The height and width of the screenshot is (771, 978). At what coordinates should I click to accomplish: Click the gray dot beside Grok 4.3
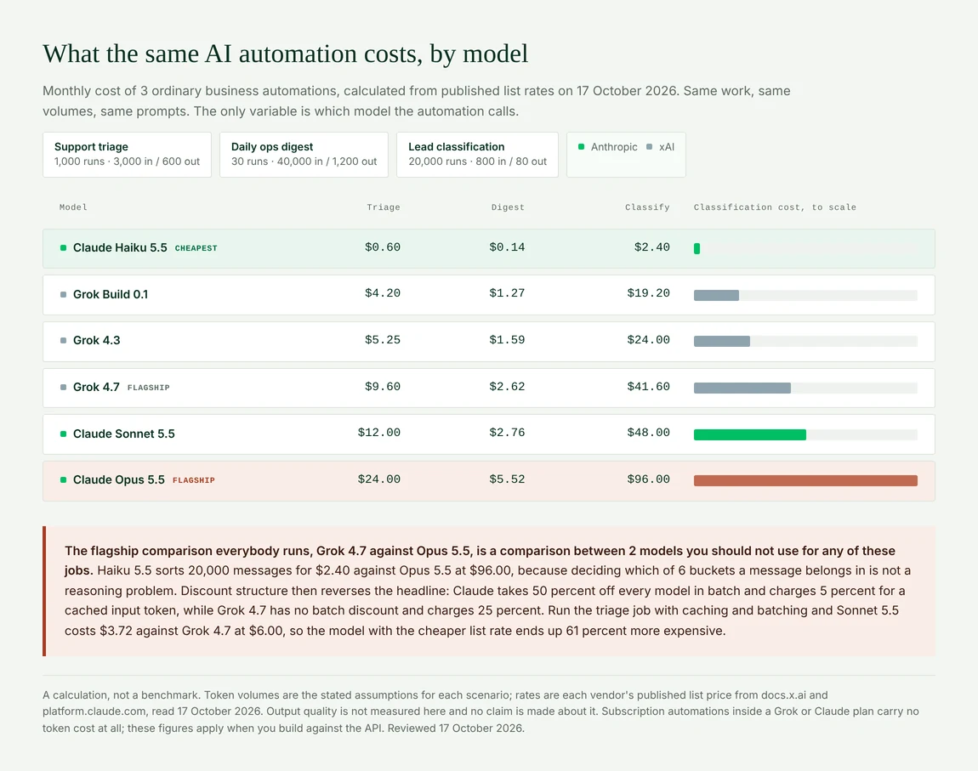63,340
